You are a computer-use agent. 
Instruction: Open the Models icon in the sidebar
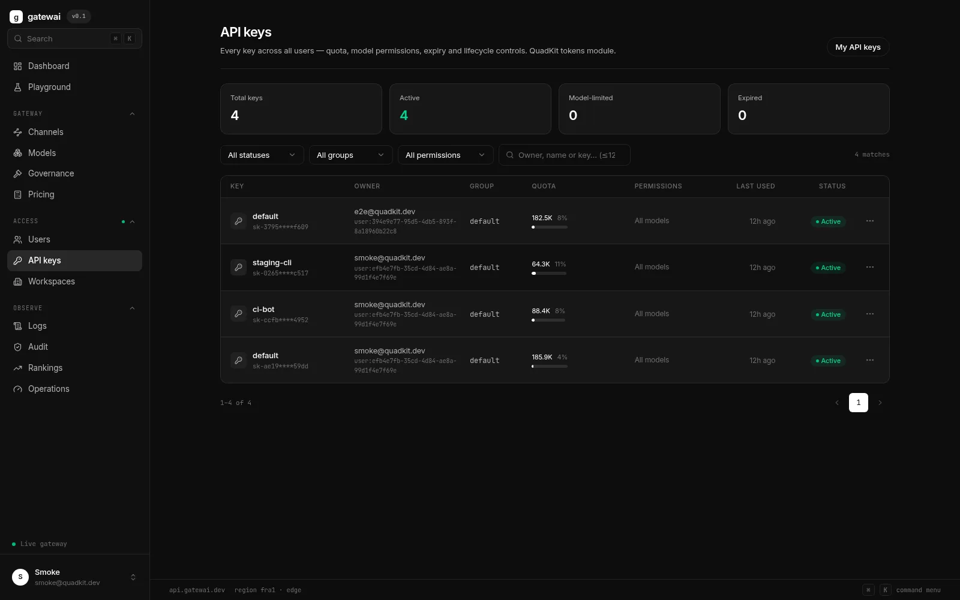click(x=17, y=153)
